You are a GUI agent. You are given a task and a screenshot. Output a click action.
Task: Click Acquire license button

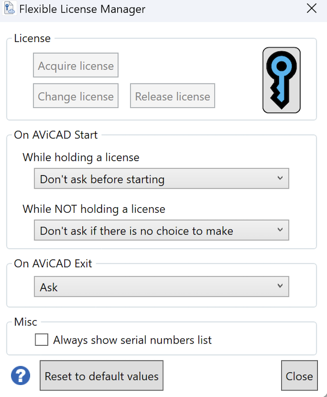76,65
